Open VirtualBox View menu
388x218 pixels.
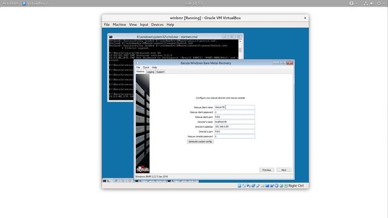[x=133, y=25]
